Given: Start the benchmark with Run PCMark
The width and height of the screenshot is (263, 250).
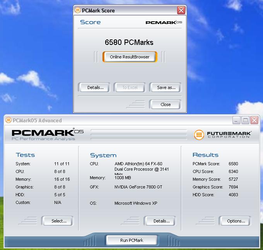Looking at the screenshot, I should pyautogui.click(x=131, y=240).
